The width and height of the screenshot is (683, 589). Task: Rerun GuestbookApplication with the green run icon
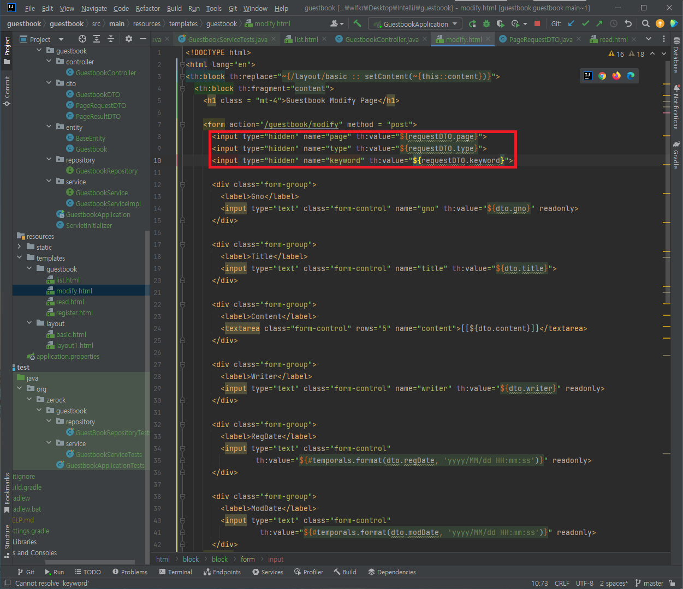coord(472,23)
